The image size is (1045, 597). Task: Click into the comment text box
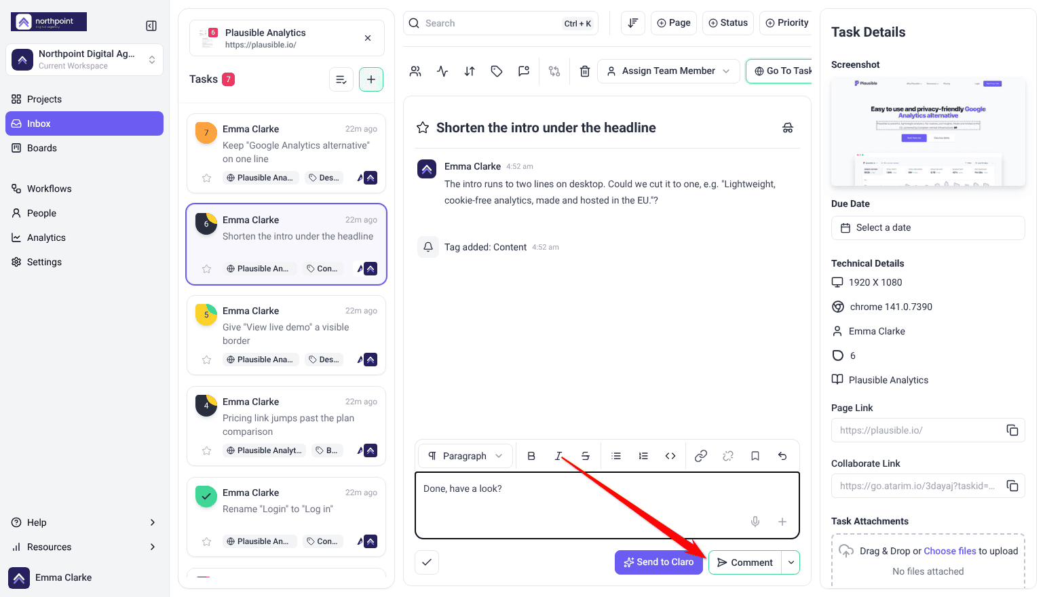tap(607, 505)
